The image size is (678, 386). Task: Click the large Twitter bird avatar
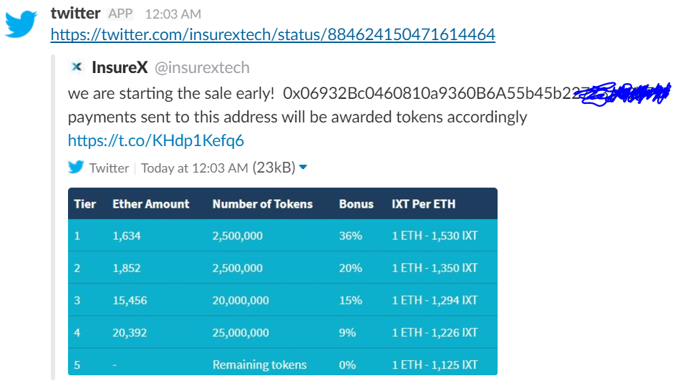[x=21, y=24]
